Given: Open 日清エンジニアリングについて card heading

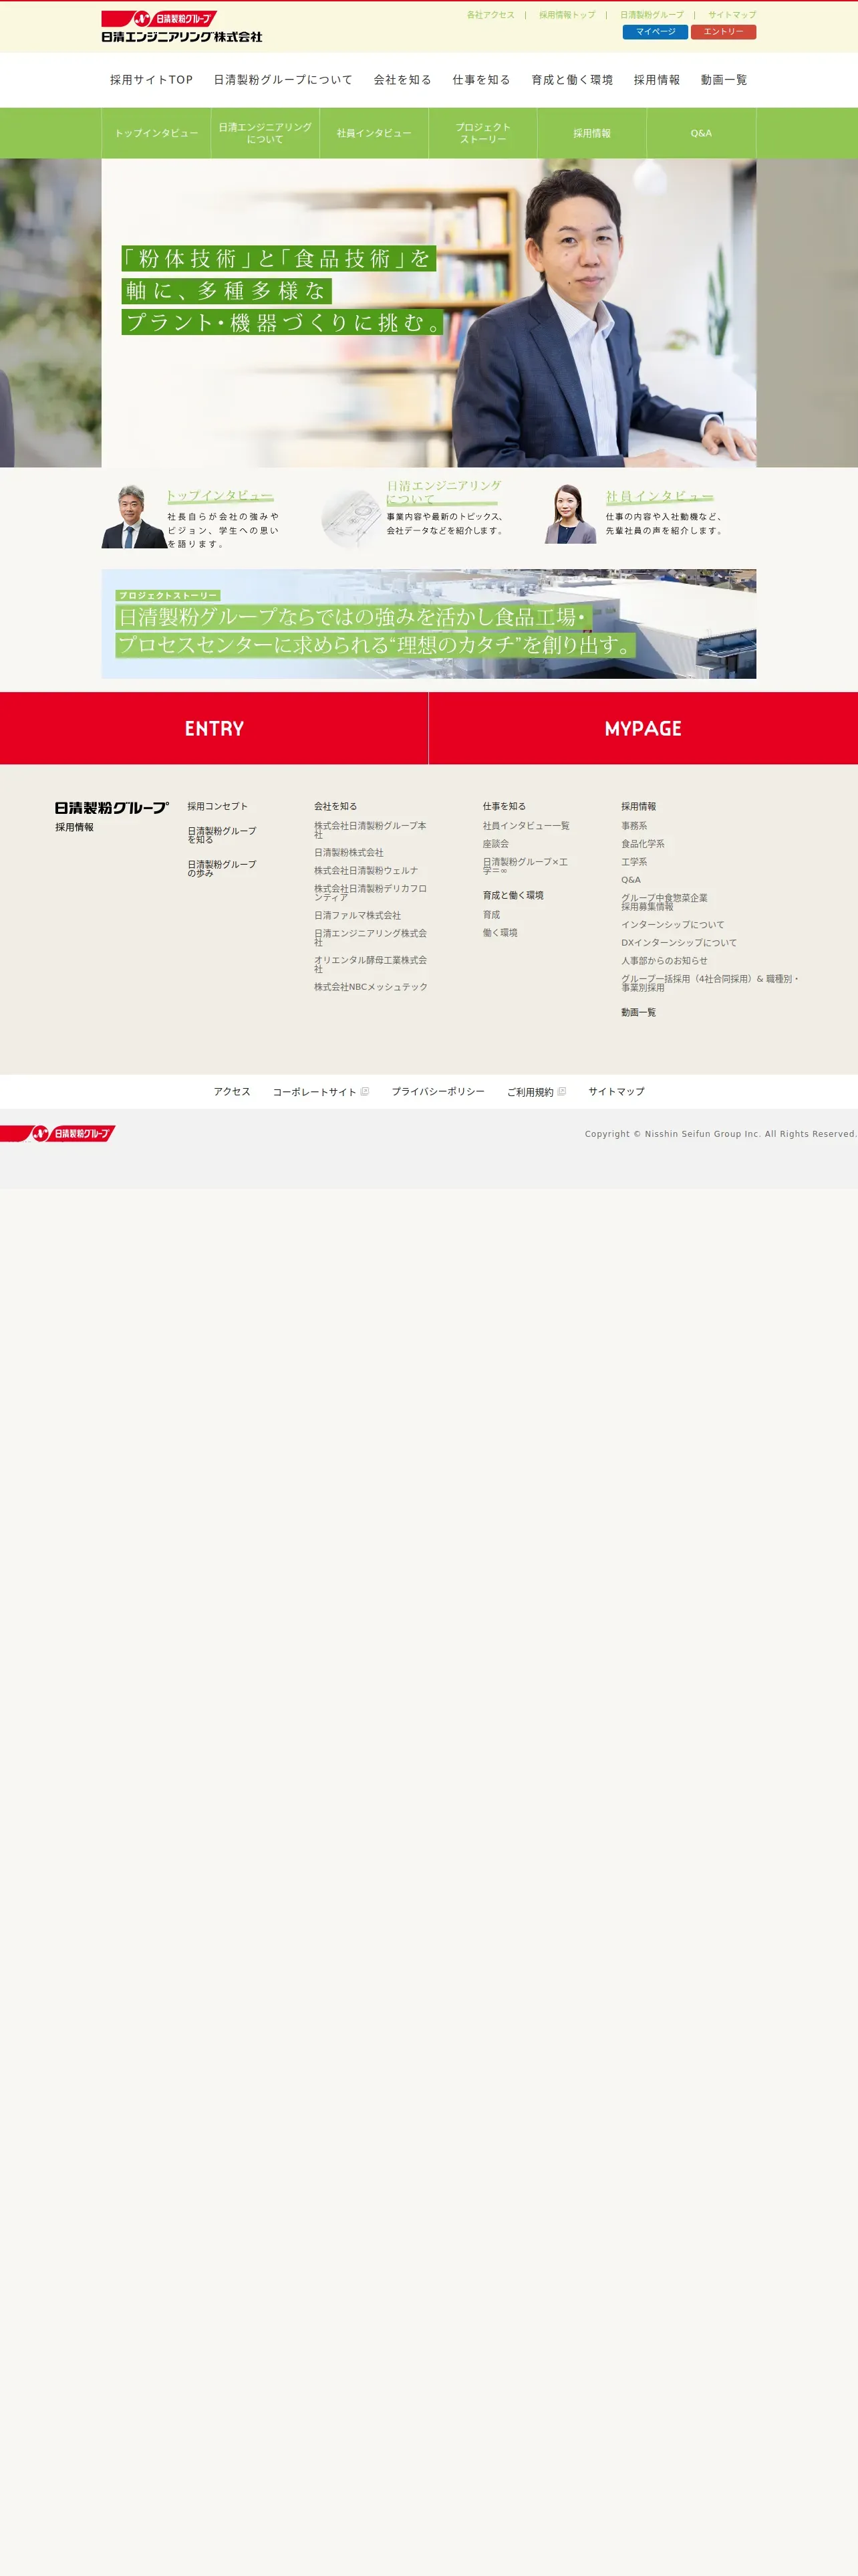Looking at the screenshot, I should [444, 492].
